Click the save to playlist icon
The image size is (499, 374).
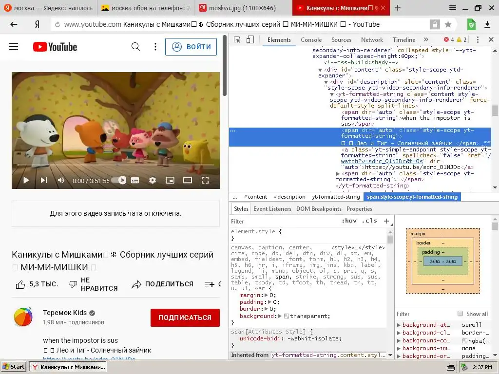[x=210, y=284]
